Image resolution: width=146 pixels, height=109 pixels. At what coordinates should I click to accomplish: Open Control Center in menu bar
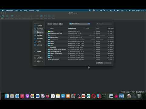[130, 10]
